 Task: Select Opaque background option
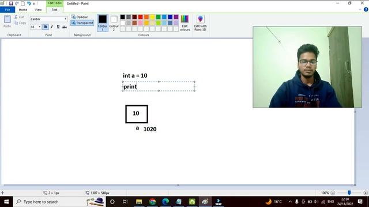(x=80, y=17)
